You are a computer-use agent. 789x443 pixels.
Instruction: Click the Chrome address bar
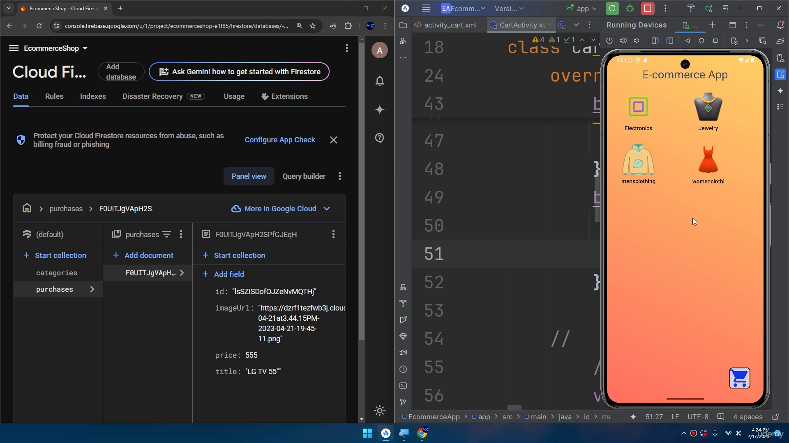click(x=177, y=26)
